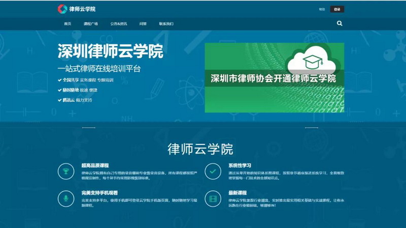Image resolution: width=406 pixels, height=228 pixels.
Task: Click the 一站式律师在线培训平台 subtitle
Action: coord(99,69)
